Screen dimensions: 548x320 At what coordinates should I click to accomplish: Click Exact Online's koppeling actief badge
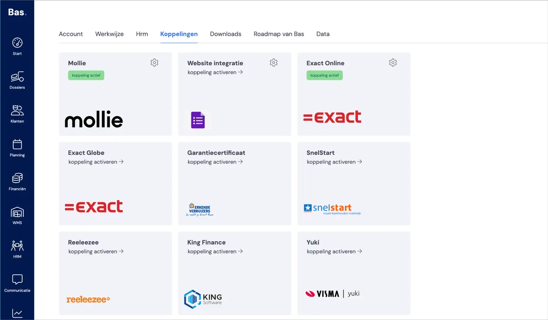325,75
